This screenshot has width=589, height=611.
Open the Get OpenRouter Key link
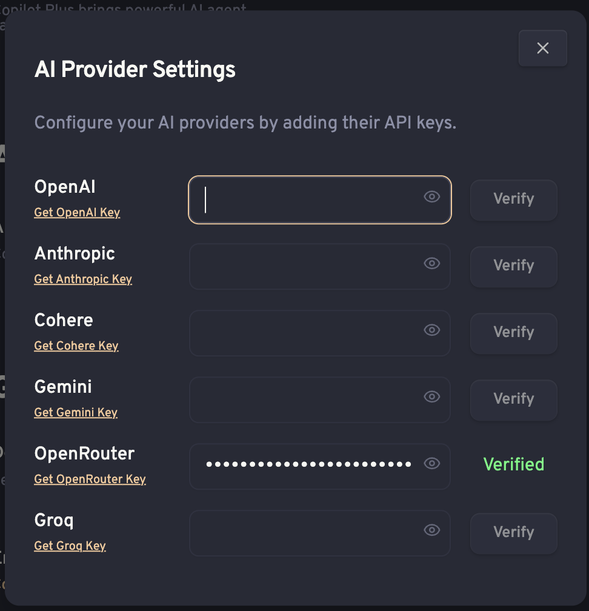click(x=90, y=479)
